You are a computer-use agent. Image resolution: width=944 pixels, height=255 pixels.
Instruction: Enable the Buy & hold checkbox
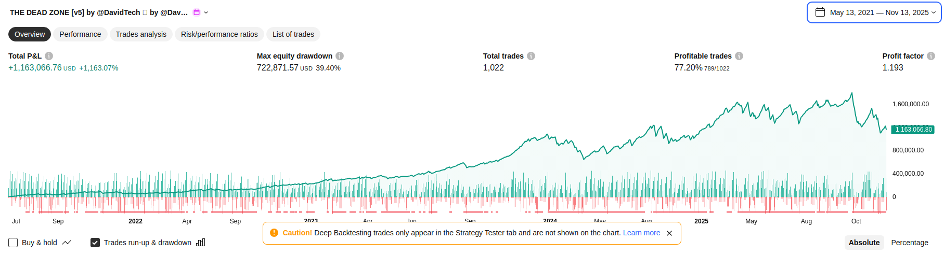[x=14, y=243]
